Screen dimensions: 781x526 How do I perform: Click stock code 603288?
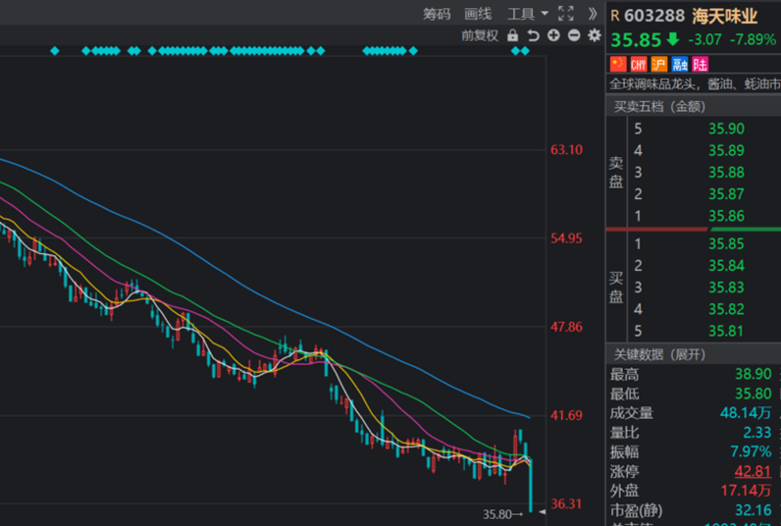point(654,16)
